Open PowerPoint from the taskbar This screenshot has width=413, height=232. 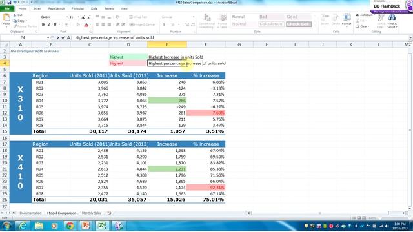[x=86, y=226]
